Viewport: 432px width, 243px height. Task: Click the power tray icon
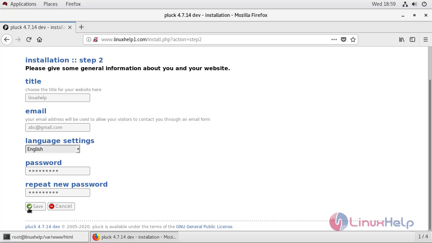click(x=424, y=4)
